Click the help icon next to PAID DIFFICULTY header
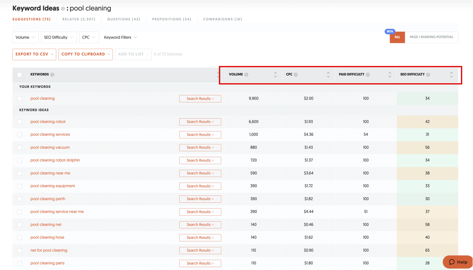Screen dimensions: 473x270 [368, 74]
